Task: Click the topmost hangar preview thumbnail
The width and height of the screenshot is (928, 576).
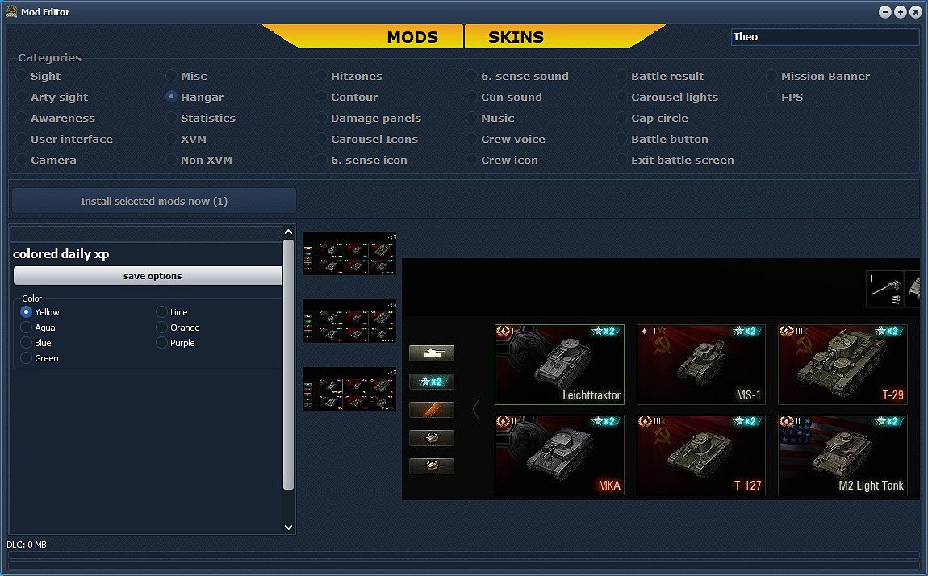Action: pos(349,253)
